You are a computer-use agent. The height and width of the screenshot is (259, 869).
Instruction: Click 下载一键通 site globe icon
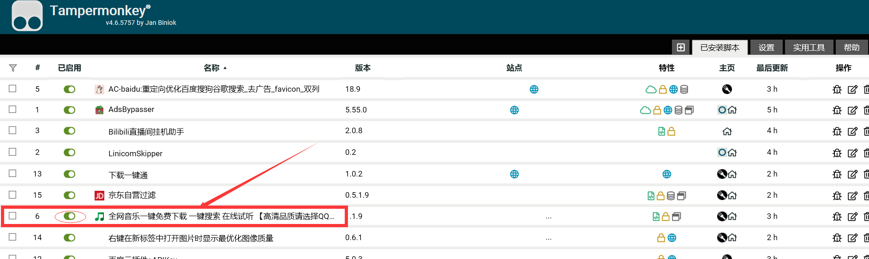click(514, 174)
